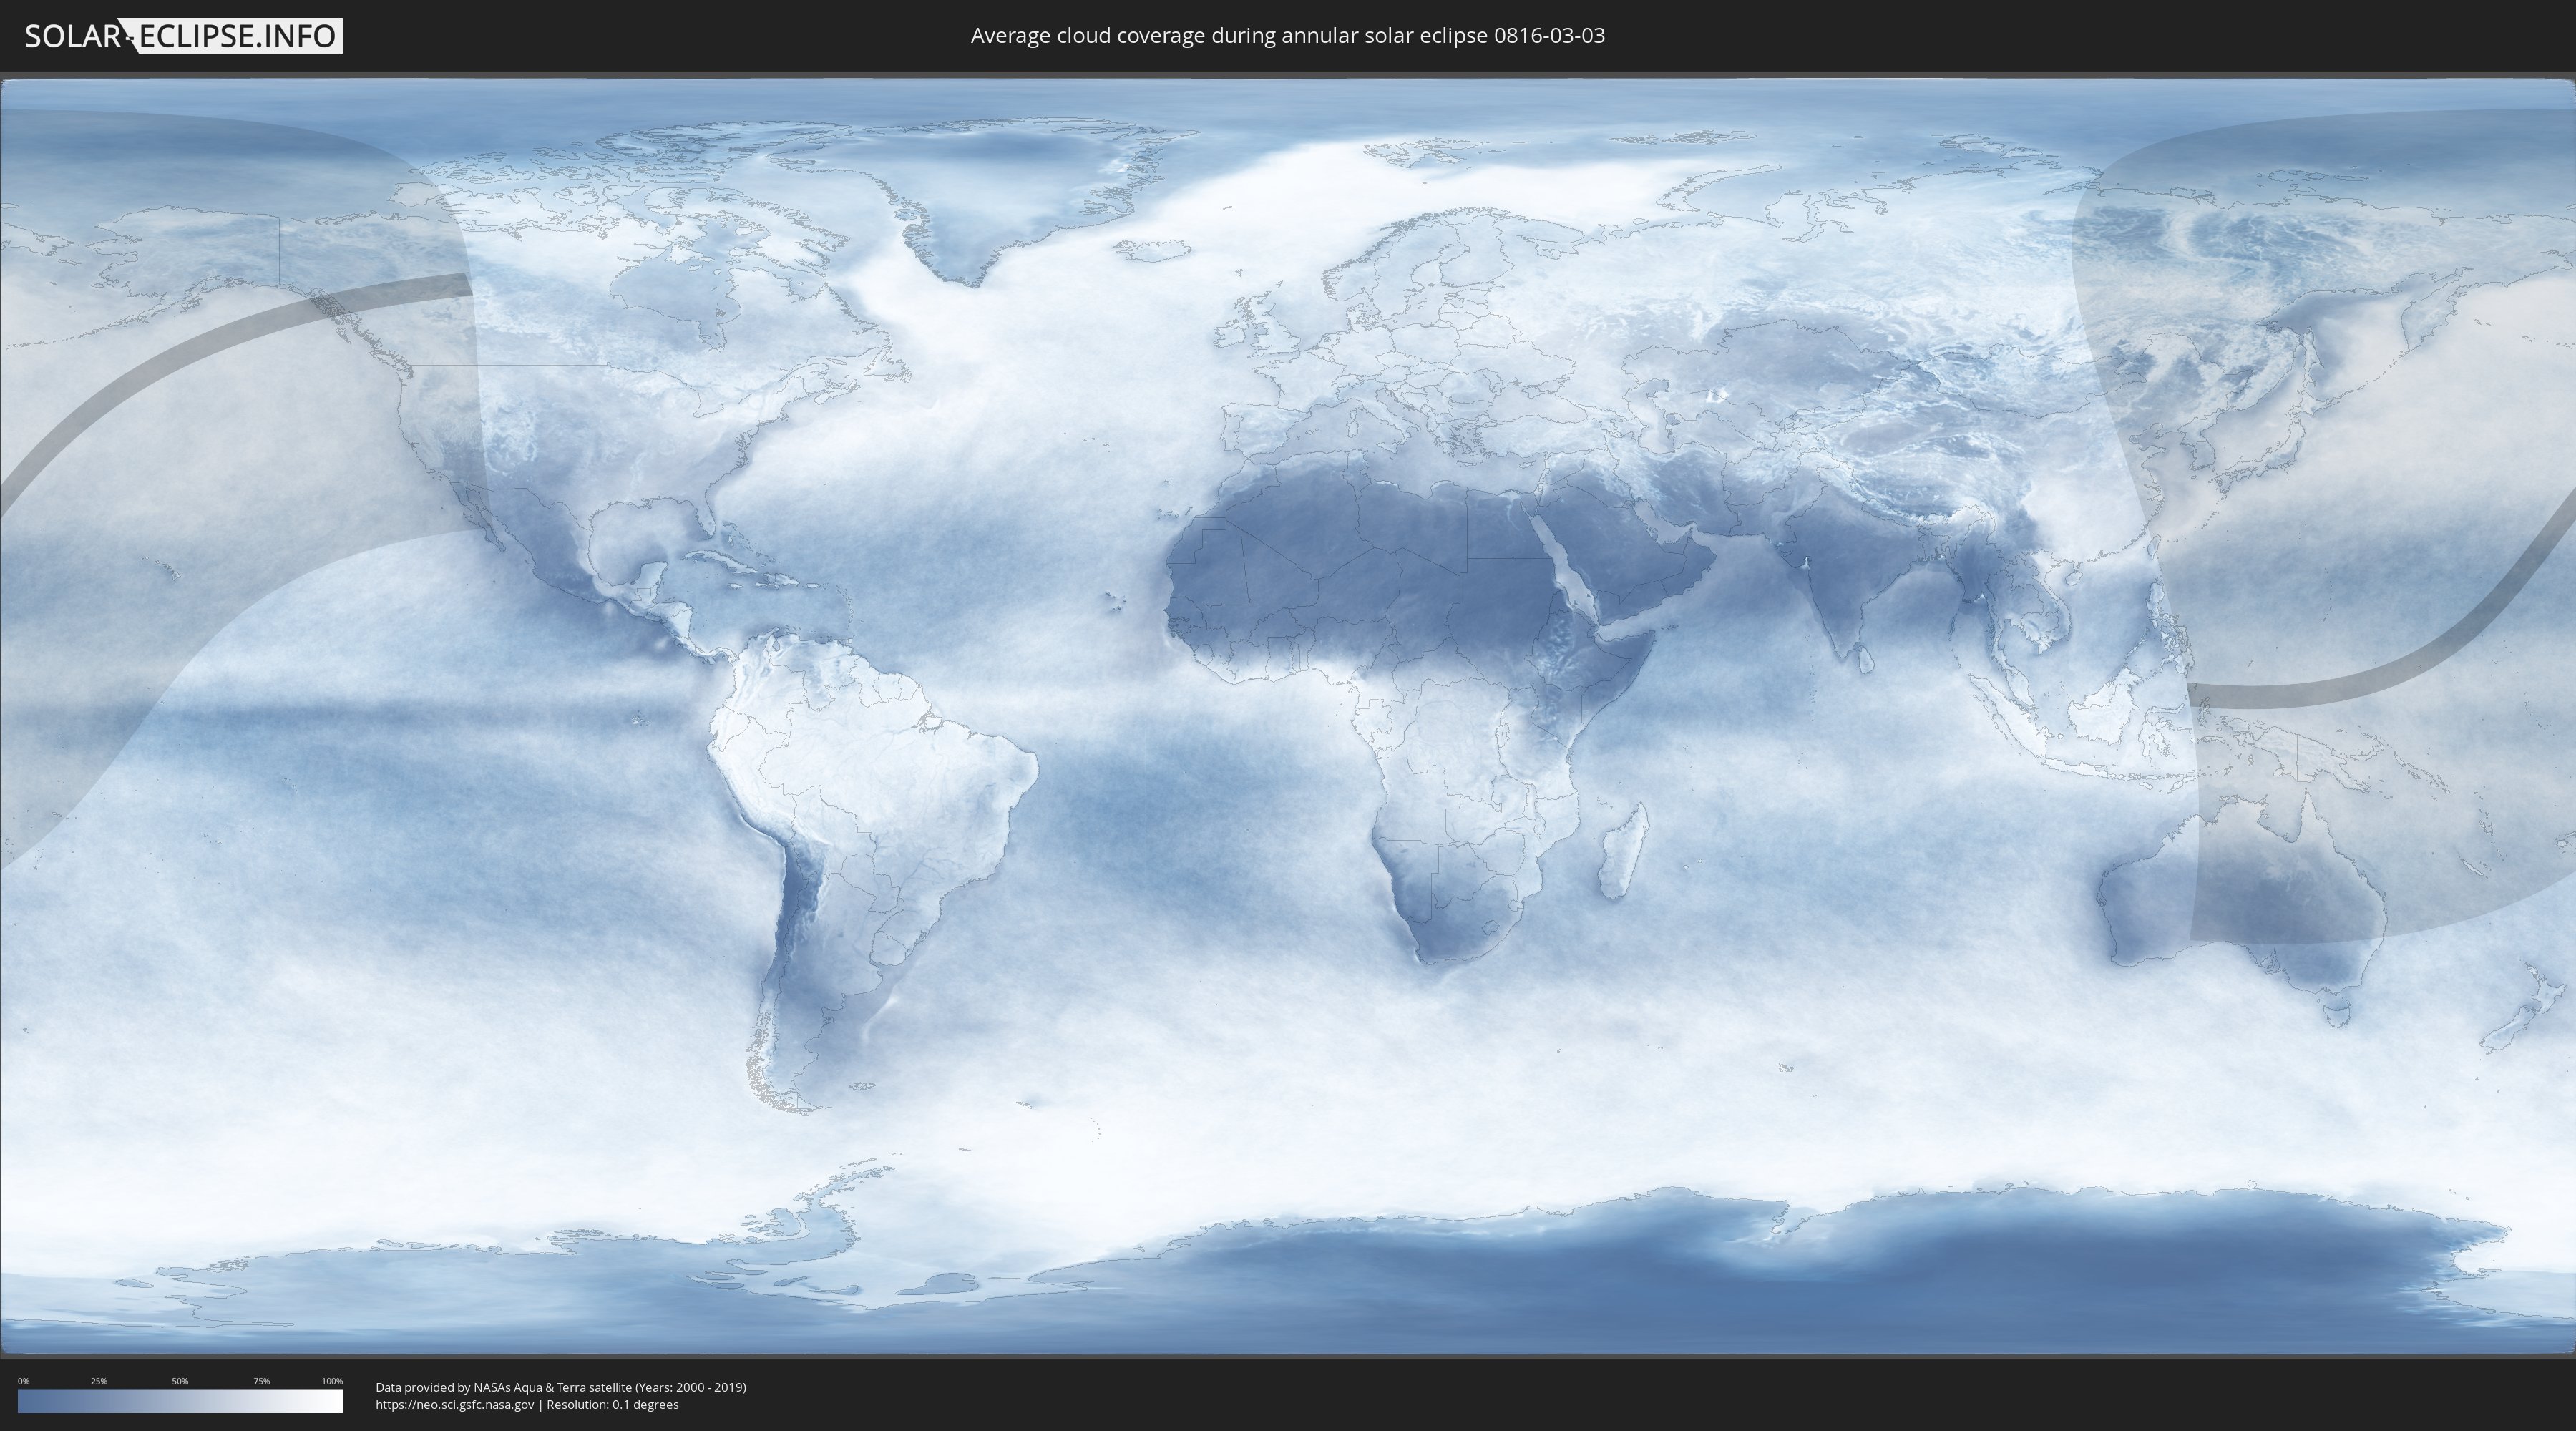The image size is (2576, 1431).
Task: Click the neo.sci.gsfc.nasa.gov URL text
Action: click(x=454, y=1404)
